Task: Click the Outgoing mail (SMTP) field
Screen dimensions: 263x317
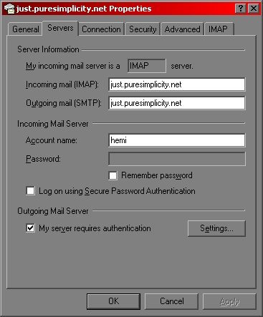Action: click(177, 103)
